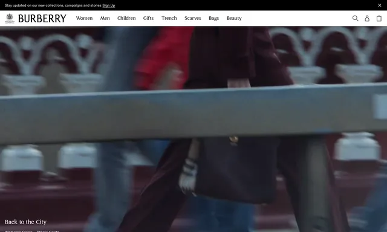This screenshot has width=387, height=232.
Task: Open the account profile icon
Action: pyautogui.click(x=367, y=18)
